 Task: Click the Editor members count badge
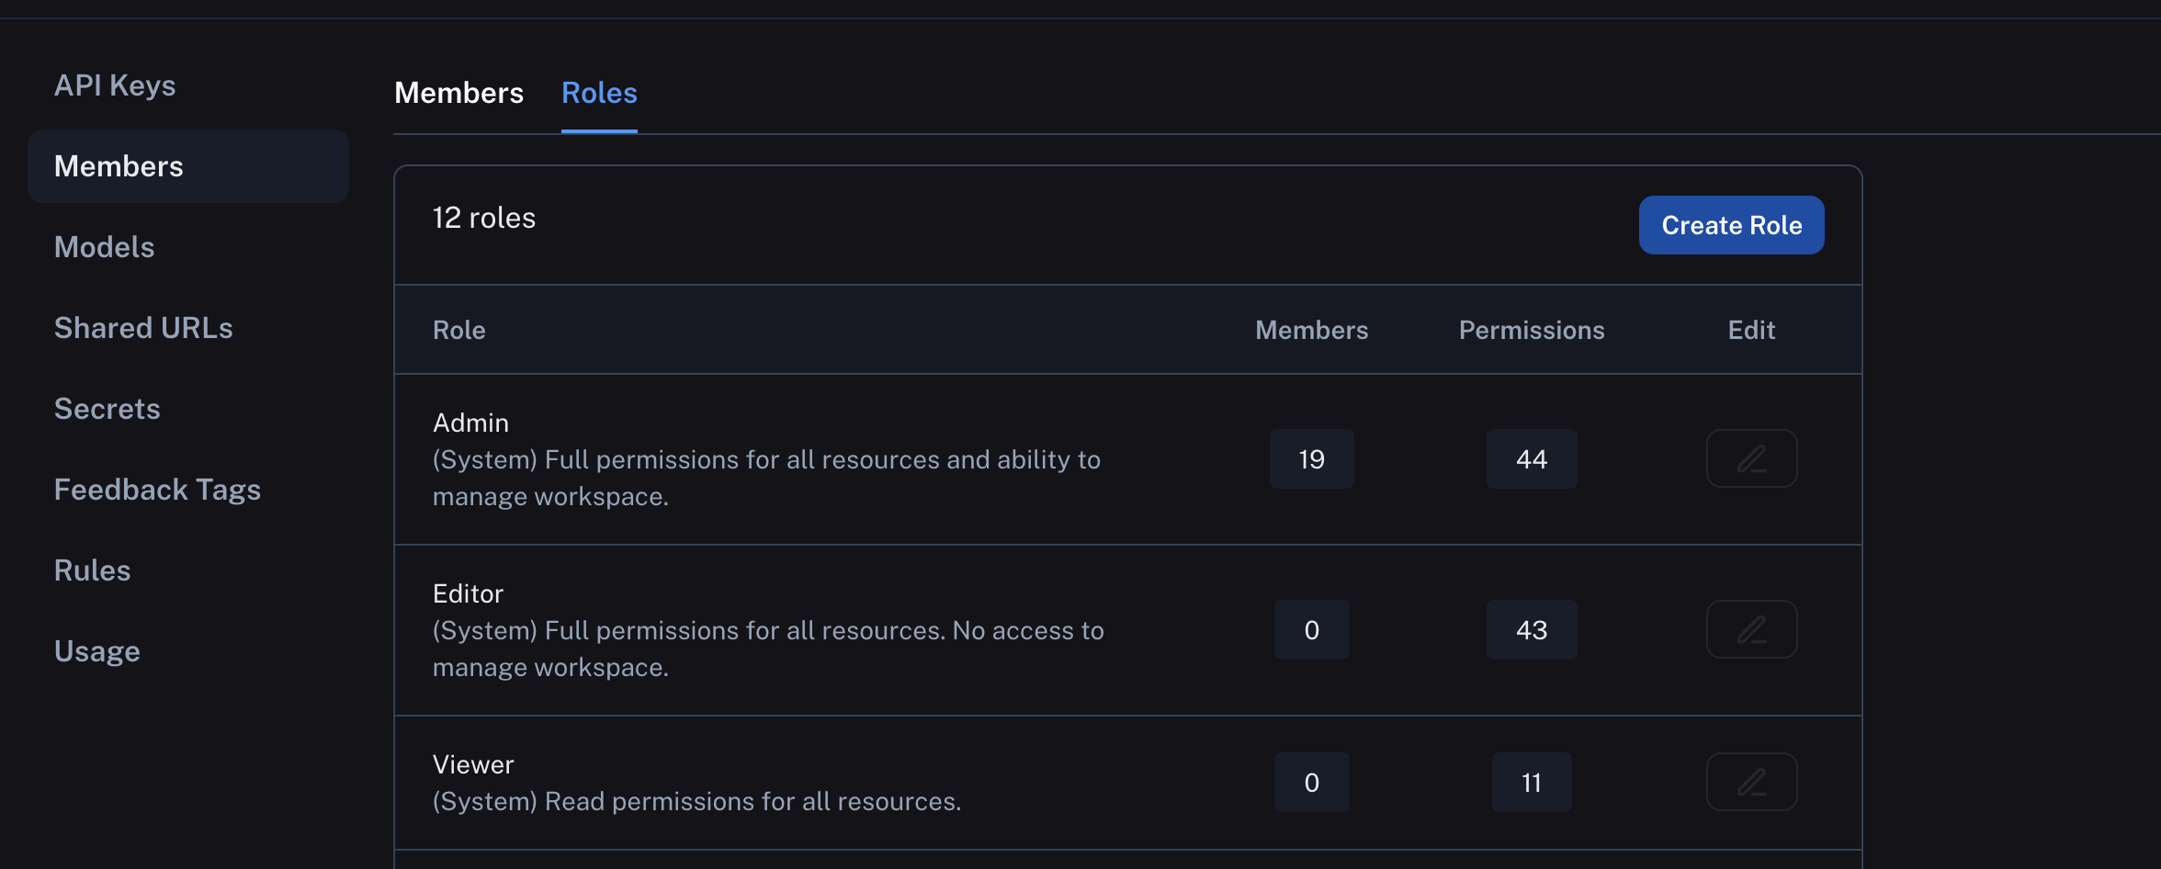coord(1311,629)
